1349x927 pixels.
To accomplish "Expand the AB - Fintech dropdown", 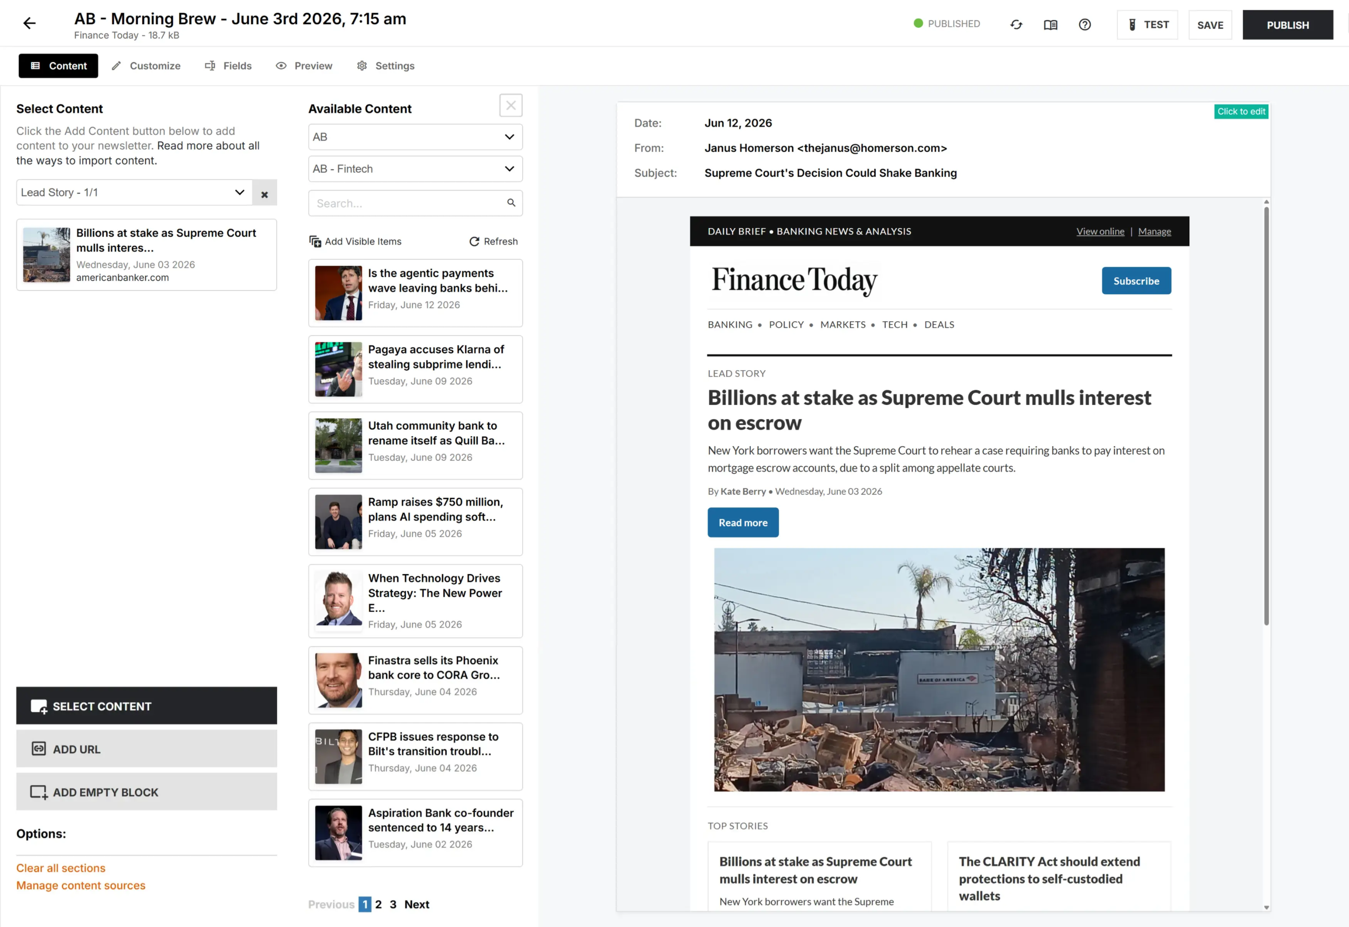I will pos(415,169).
